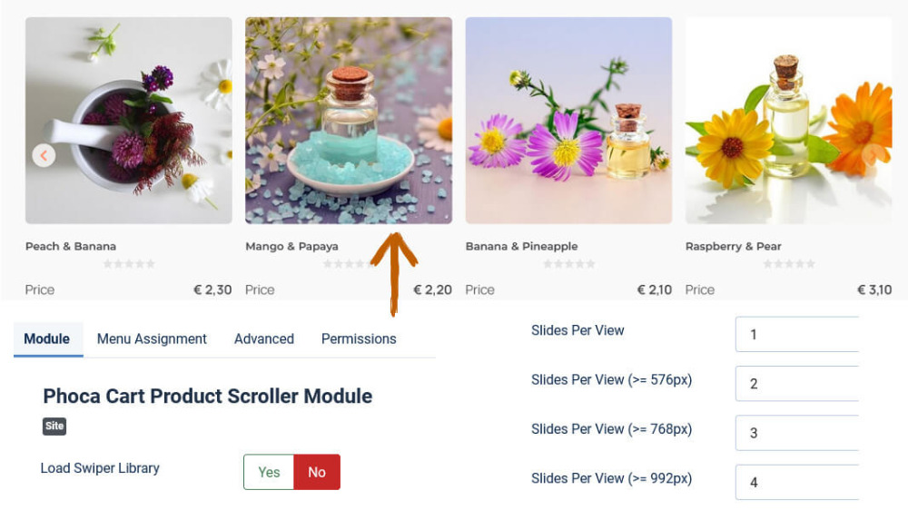
Task: Set Load Swiper Library to Yes
Action: click(x=269, y=472)
